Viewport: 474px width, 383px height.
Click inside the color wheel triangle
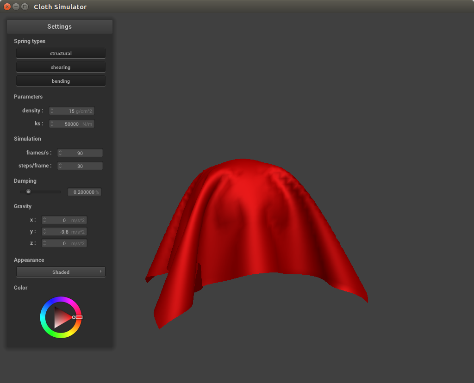60,317
